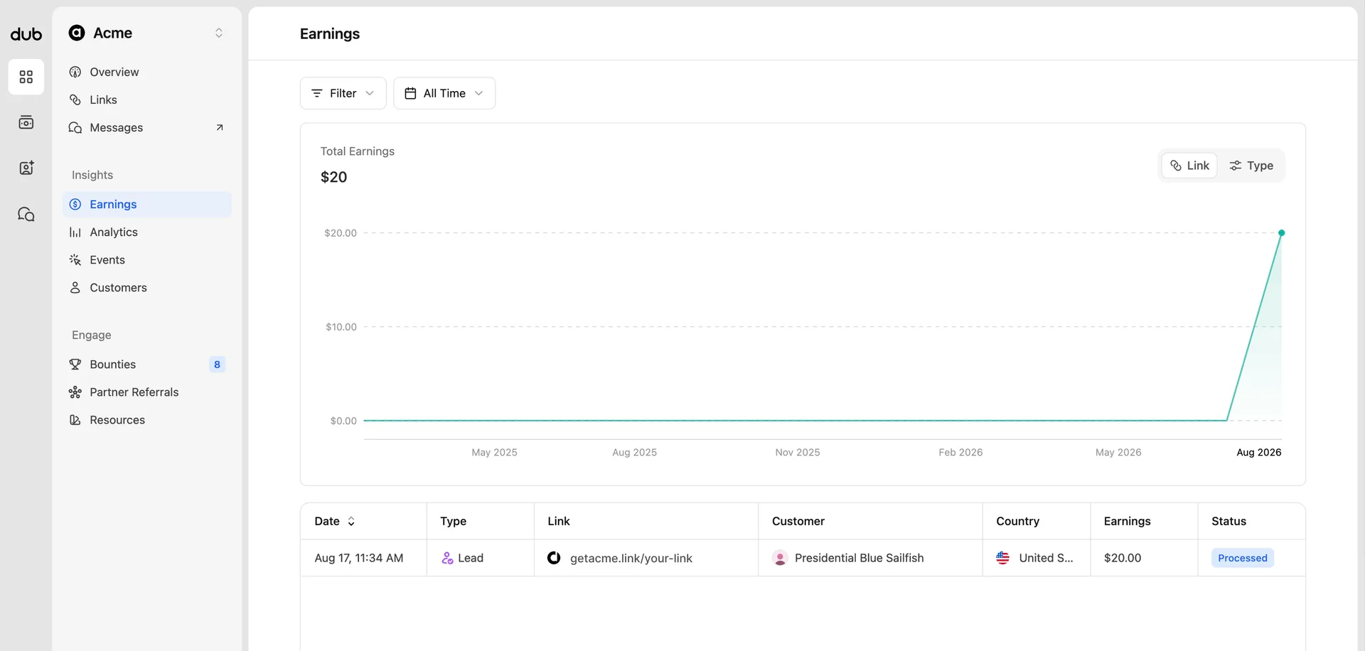Click the dub logo icon
Image resolution: width=1365 pixels, height=651 pixels.
pyautogui.click(x=26, y=34)
